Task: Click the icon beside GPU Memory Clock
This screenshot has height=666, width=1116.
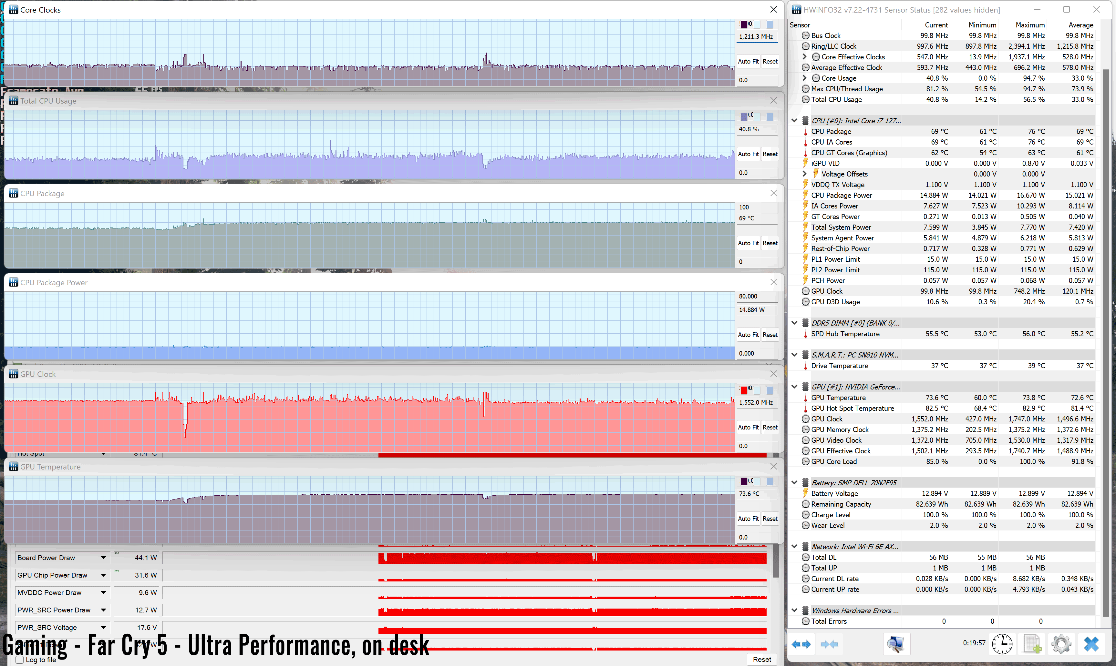Action: tap(806, 429)
